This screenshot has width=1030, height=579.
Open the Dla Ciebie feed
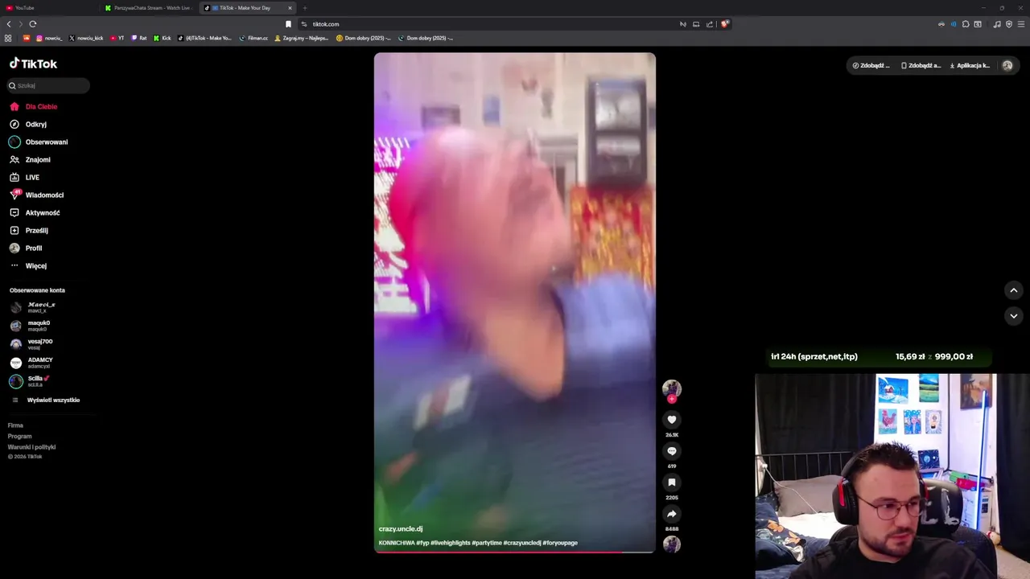33,106
